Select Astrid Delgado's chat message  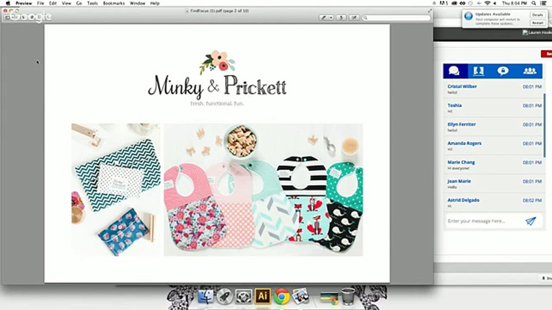(494, 203)
